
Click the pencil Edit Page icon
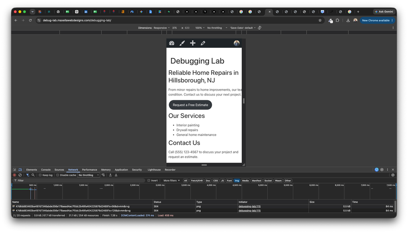pos(203,43)
